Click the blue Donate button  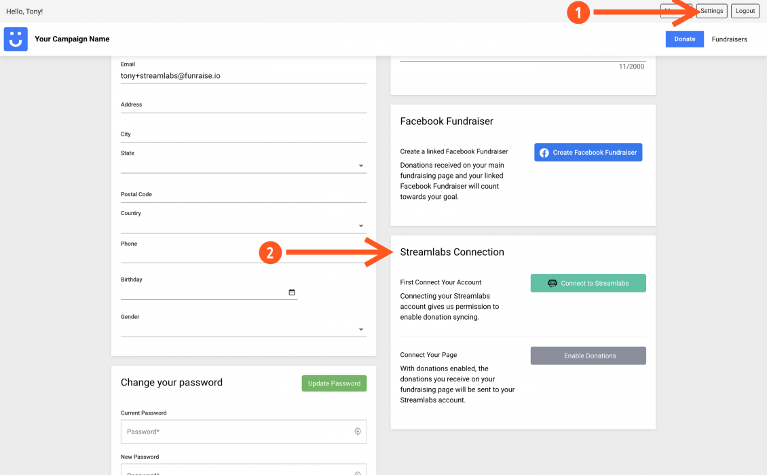(684, 39)
